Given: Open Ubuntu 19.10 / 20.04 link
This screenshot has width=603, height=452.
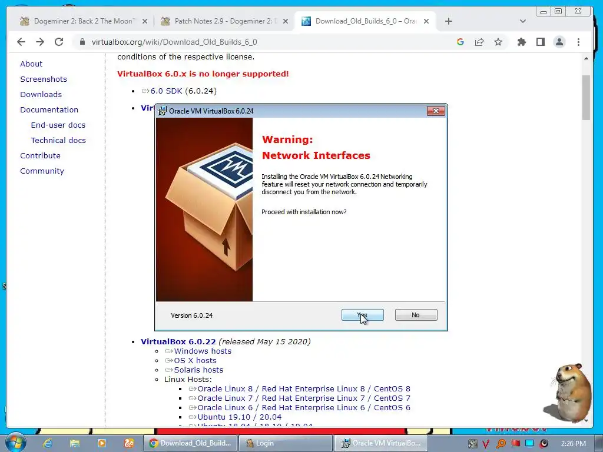Looking at the screenshot, I should [239, 417].
